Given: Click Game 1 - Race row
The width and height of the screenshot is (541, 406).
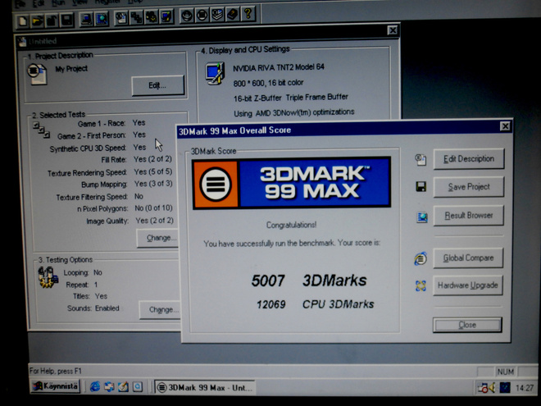Looking at the screenshot, I should [x=111, y=123].
